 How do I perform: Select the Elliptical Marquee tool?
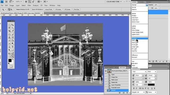point(10,25)
